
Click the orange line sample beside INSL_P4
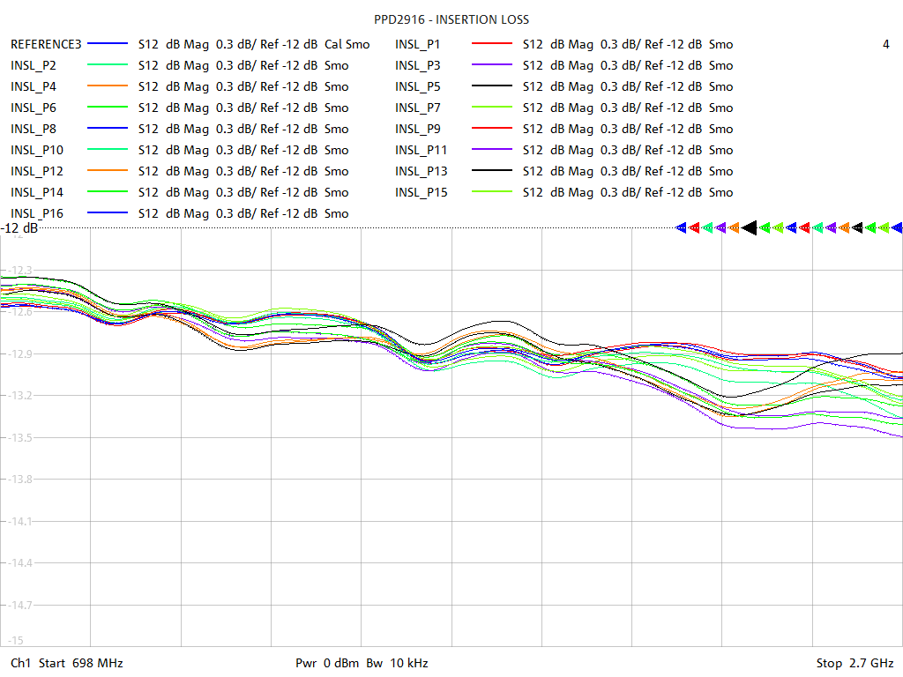click(107, 86)
